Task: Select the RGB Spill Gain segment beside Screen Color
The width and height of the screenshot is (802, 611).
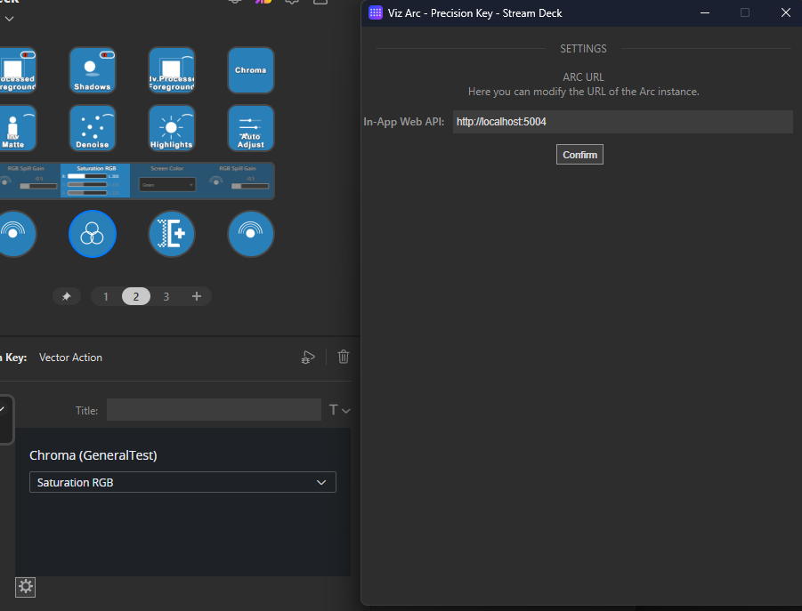Action: tap(238, 181)
